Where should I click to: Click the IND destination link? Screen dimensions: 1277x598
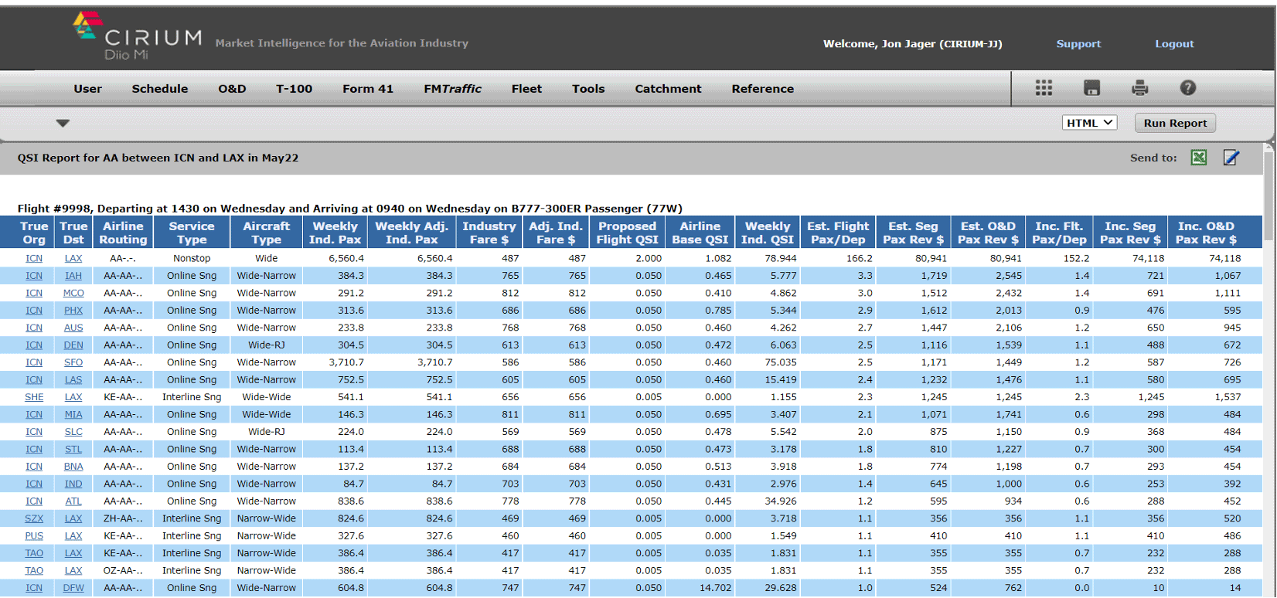click(73, 484)
